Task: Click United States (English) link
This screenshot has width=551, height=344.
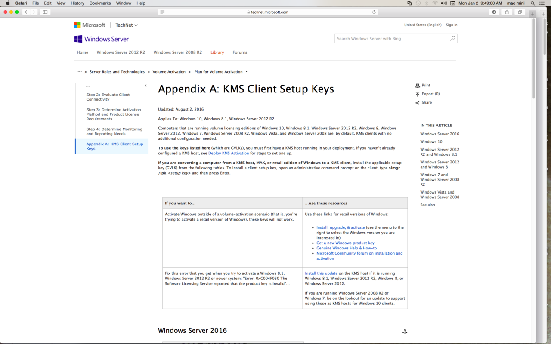Action: tap(423, 25)
